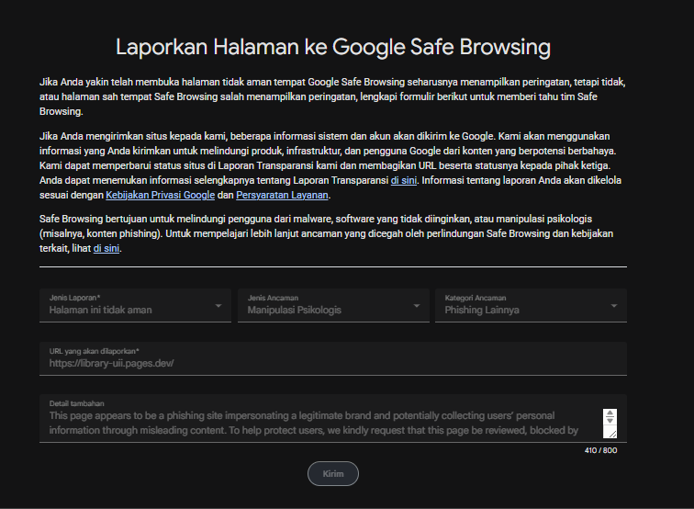Click the 'Kategori Ancaman' label

(475, 298)
